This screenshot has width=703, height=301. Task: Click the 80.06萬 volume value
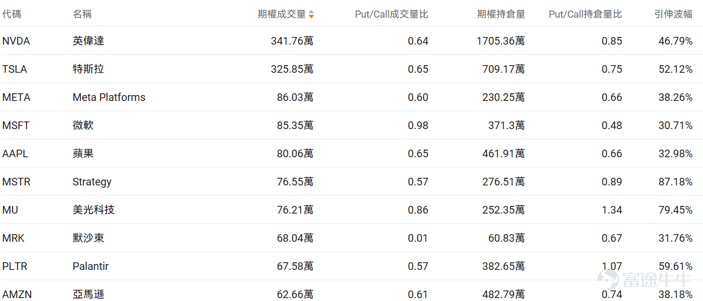point(295,154)
